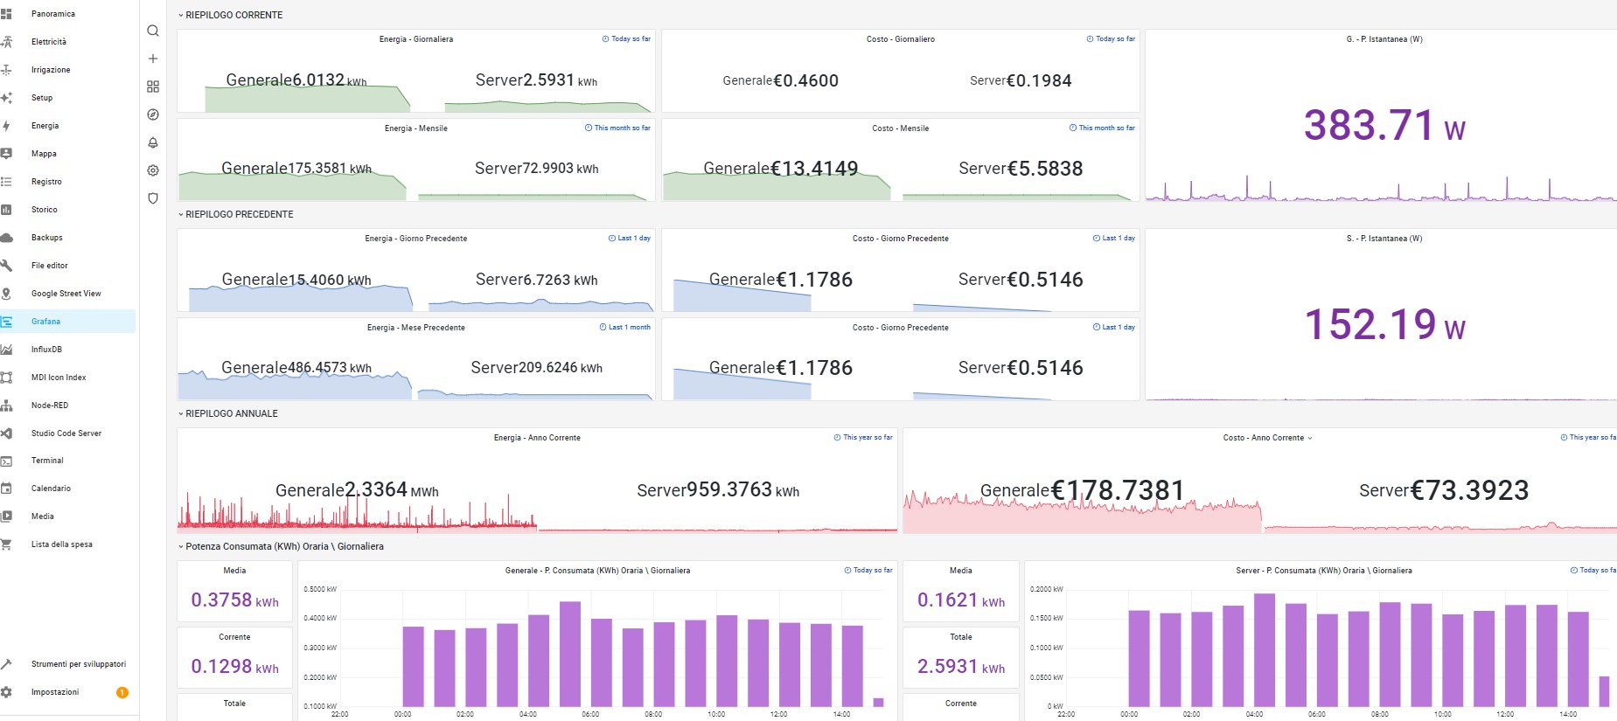Open the Explore compass icon
Screen dimensions: 1617x721
coord(153,114)
